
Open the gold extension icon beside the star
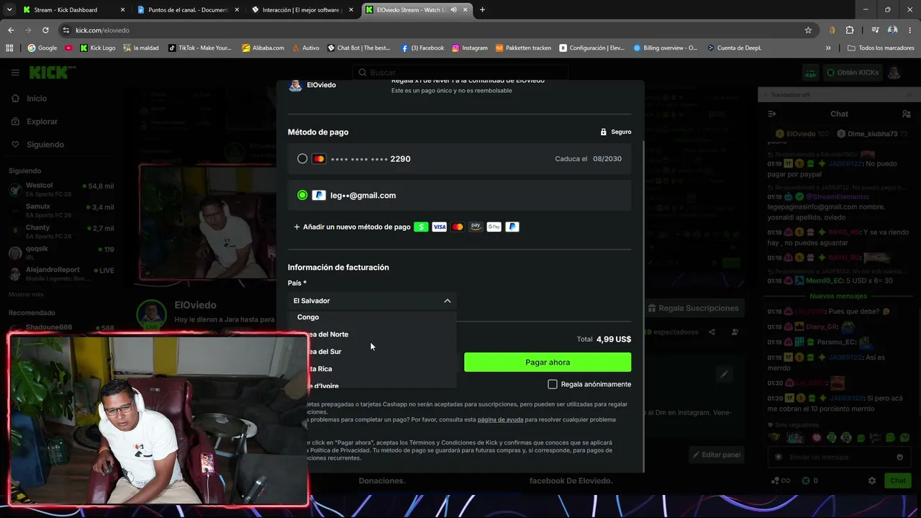point(832,30)
